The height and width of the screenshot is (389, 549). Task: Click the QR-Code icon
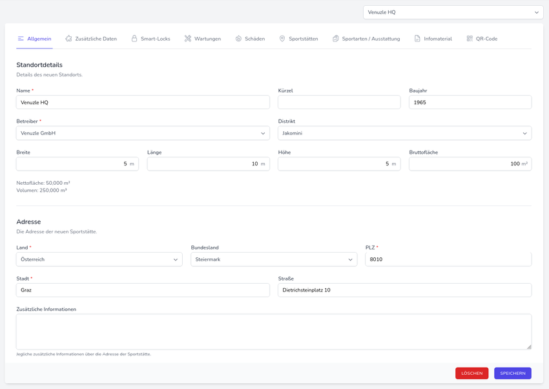470,39
